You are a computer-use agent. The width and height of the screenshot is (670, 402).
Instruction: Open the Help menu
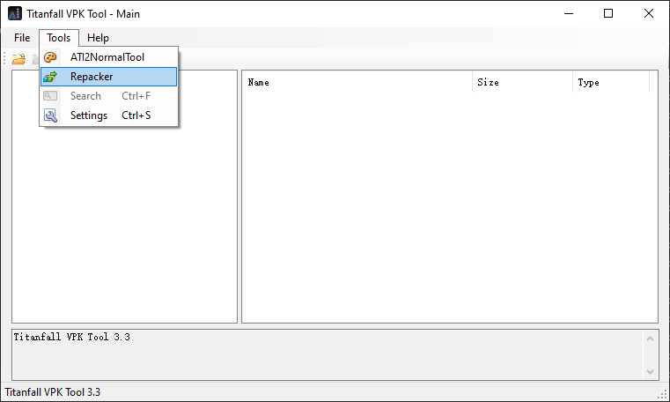[98, 38]
